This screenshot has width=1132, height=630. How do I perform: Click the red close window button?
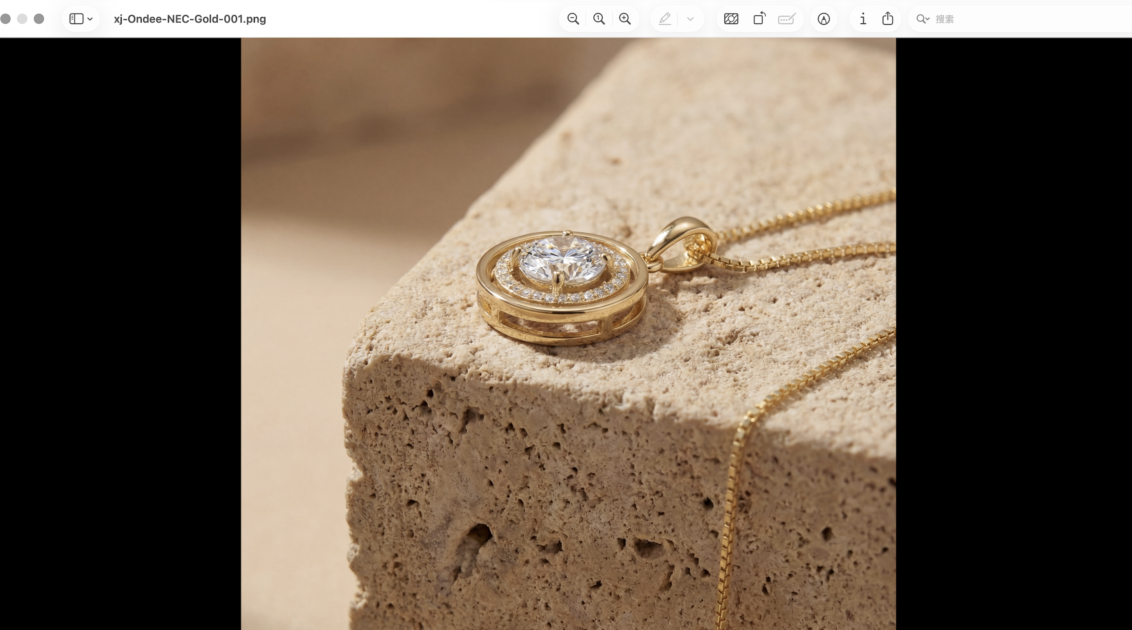5,19
